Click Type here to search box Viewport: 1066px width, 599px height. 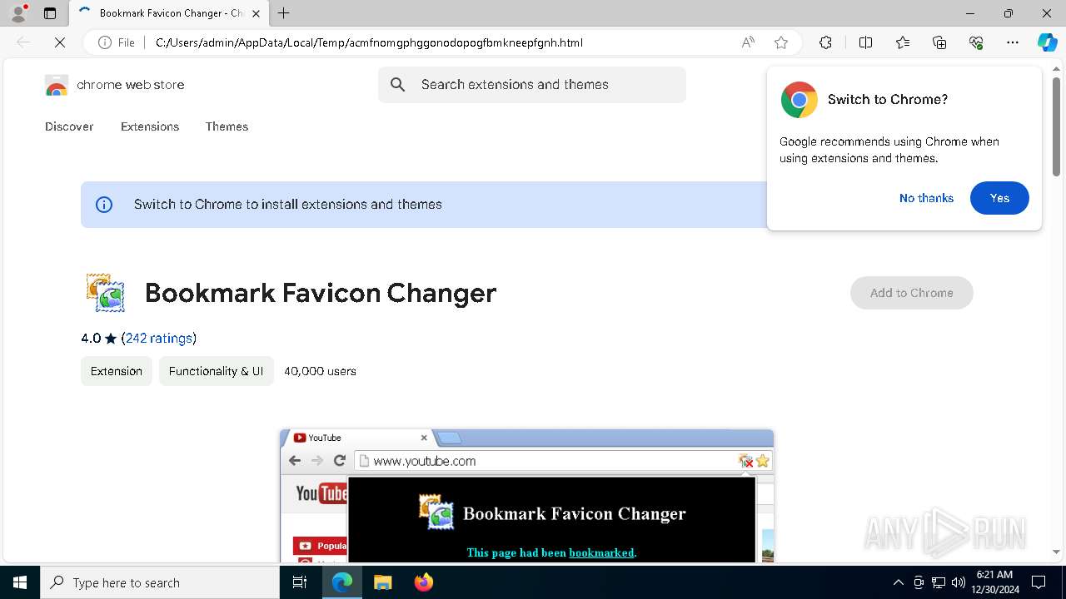pyautogui.click(x=160, y=582)
